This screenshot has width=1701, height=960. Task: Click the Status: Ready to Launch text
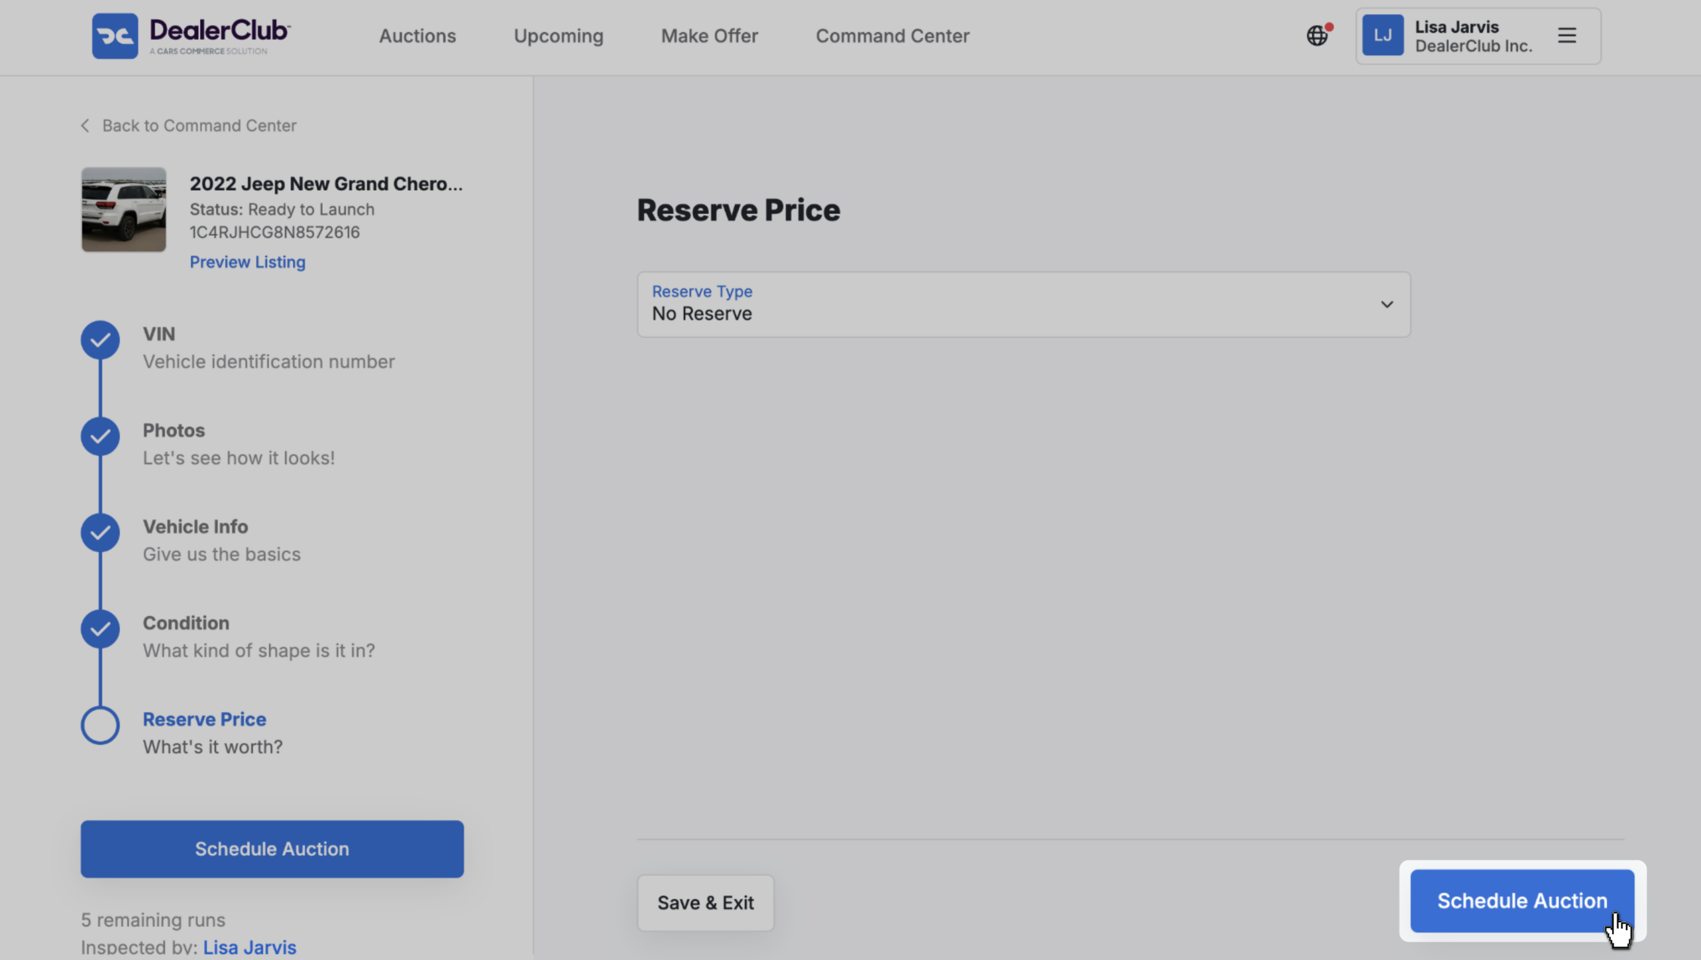point(282,209)
